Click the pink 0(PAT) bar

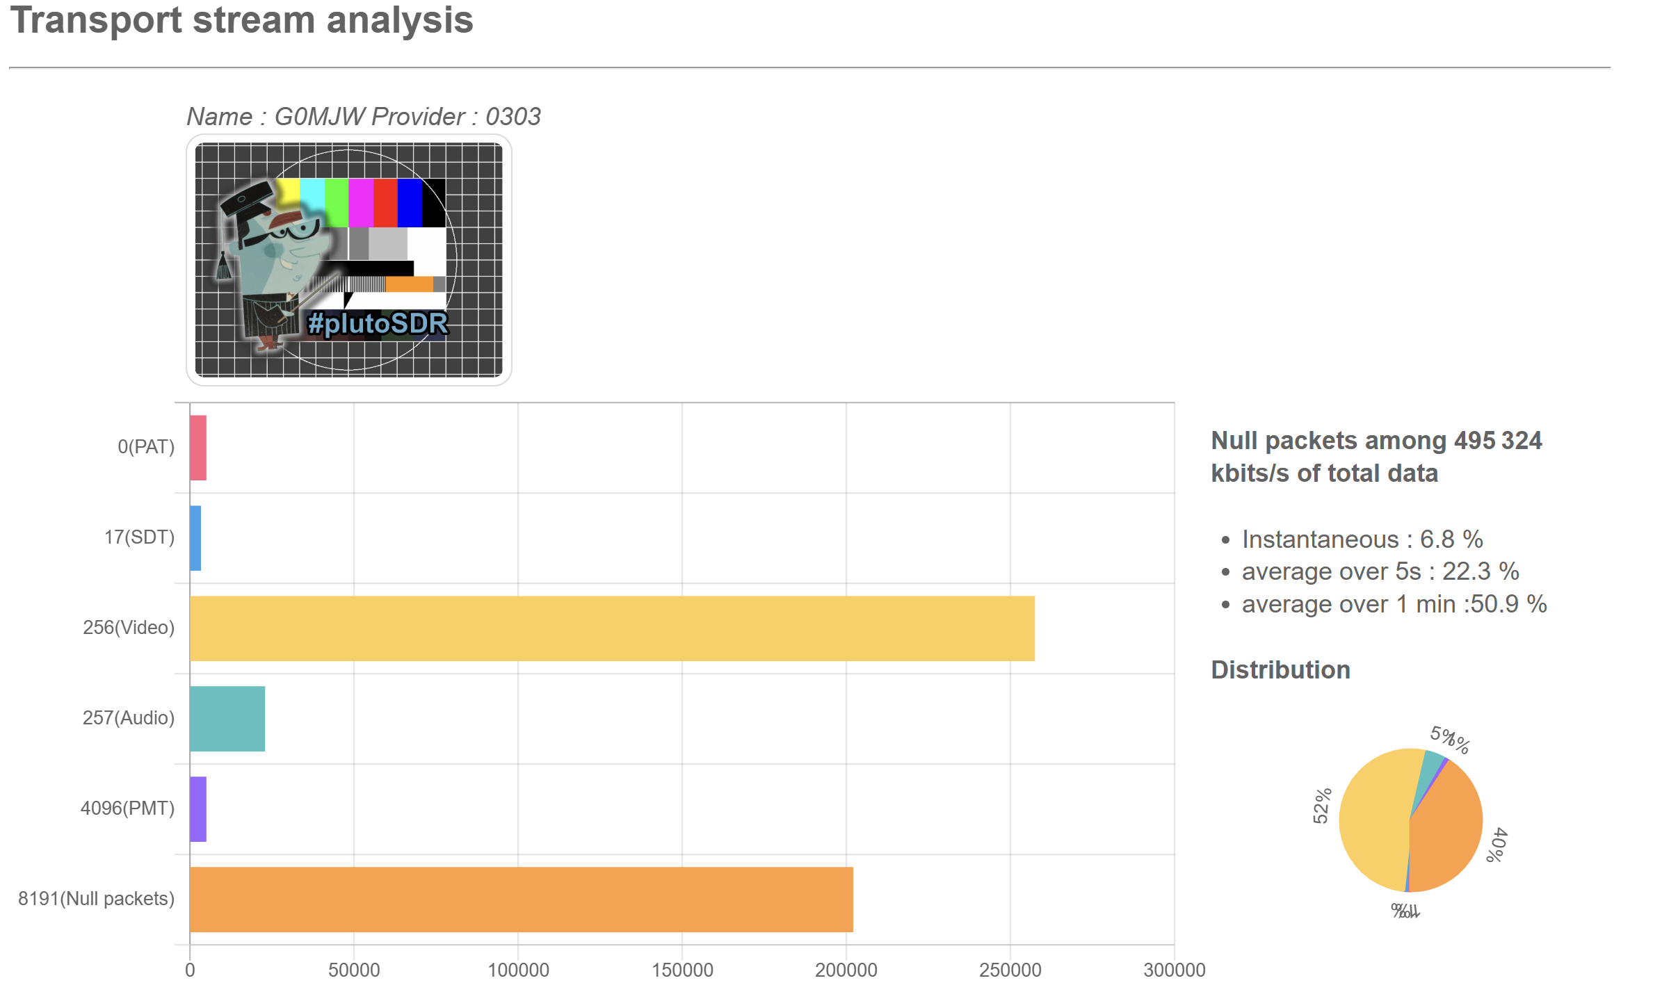click(x=198, y=448)
